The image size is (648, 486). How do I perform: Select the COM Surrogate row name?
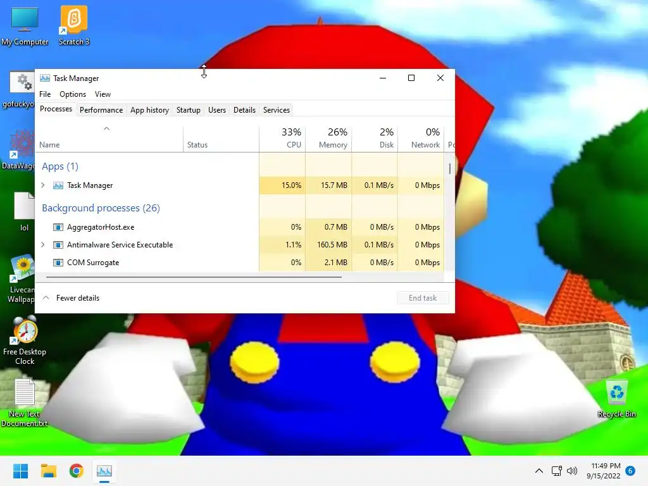(x=93, y=263)
